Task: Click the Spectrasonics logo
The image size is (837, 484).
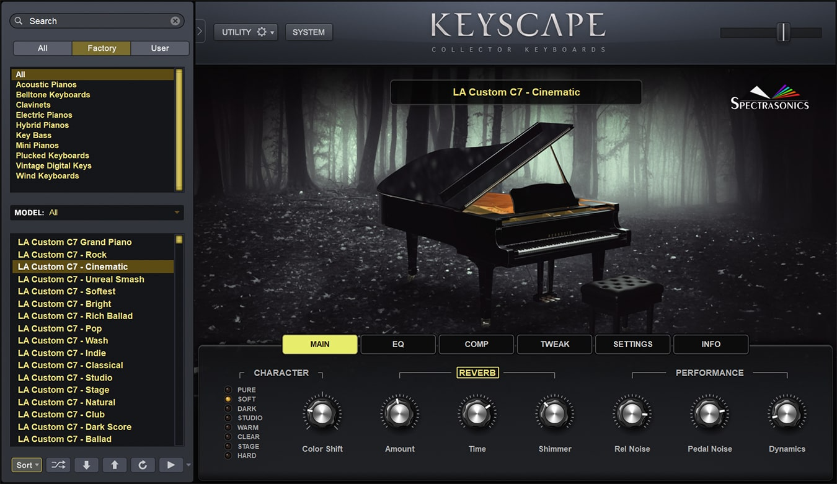Action: [770, 97]
